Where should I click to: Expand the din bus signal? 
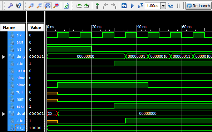point(4,57)
